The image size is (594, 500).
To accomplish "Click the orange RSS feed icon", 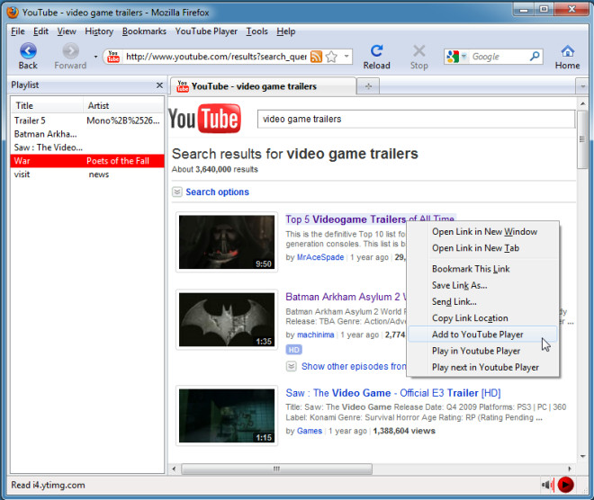I will (x=316, y=57).
